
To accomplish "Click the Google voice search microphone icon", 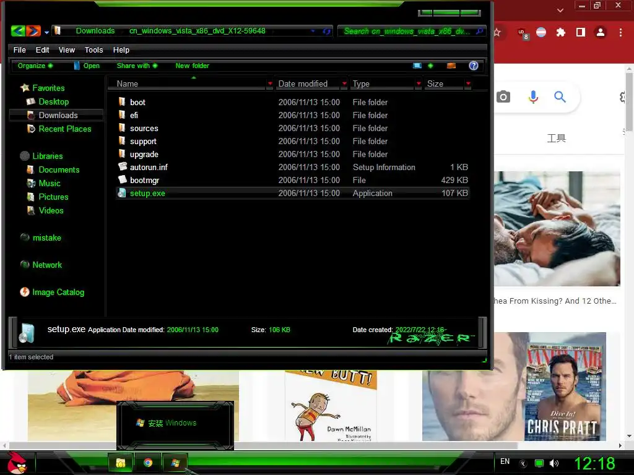I will pos(533,97).
